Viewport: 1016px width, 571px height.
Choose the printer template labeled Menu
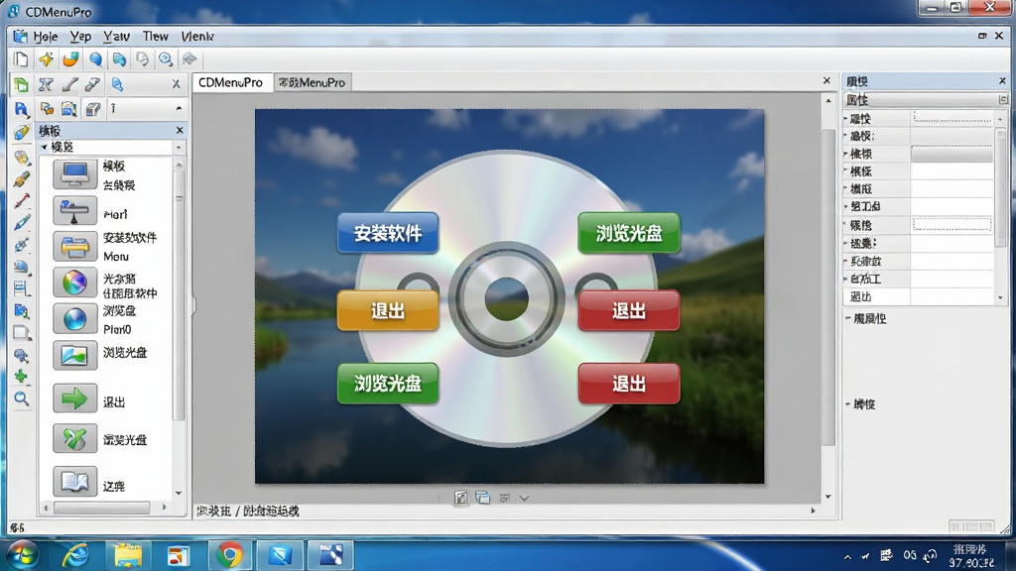[x=75, y=247]
